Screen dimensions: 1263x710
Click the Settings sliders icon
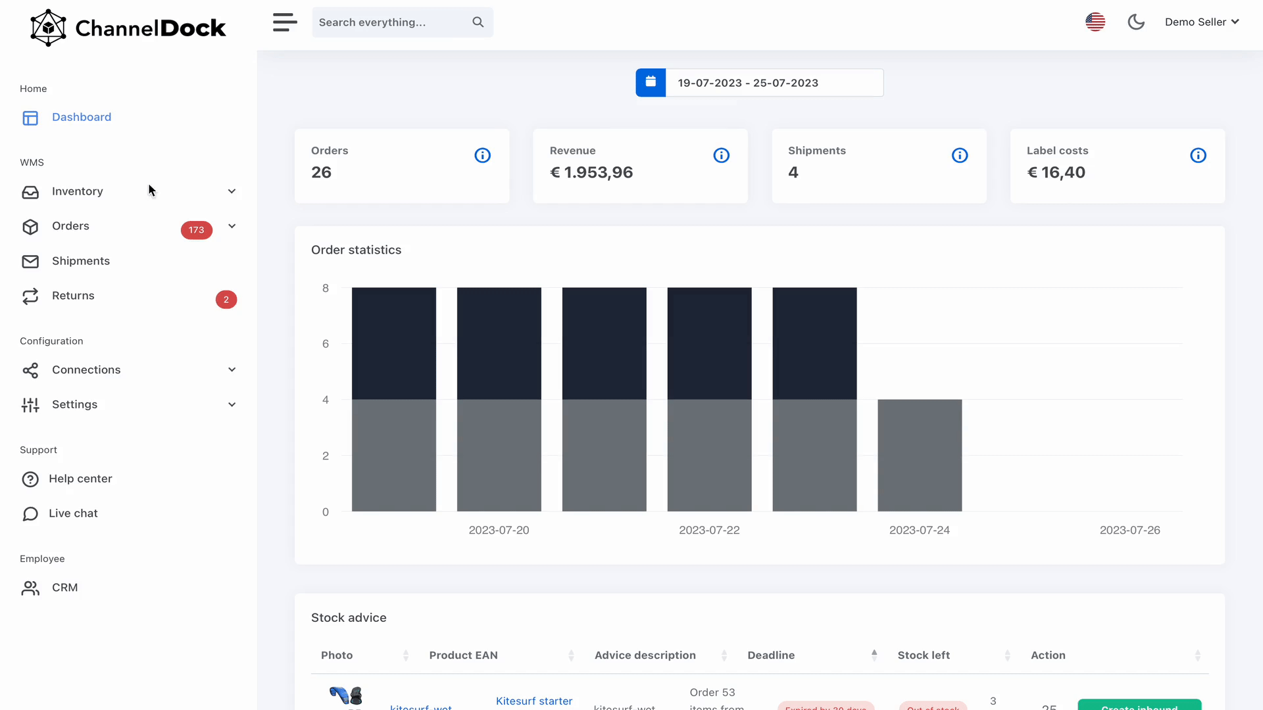(x=30, y=405)
